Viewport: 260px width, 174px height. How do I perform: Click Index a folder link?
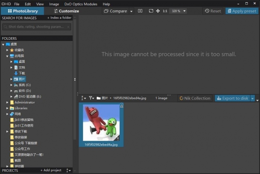[x=59, y=18]
